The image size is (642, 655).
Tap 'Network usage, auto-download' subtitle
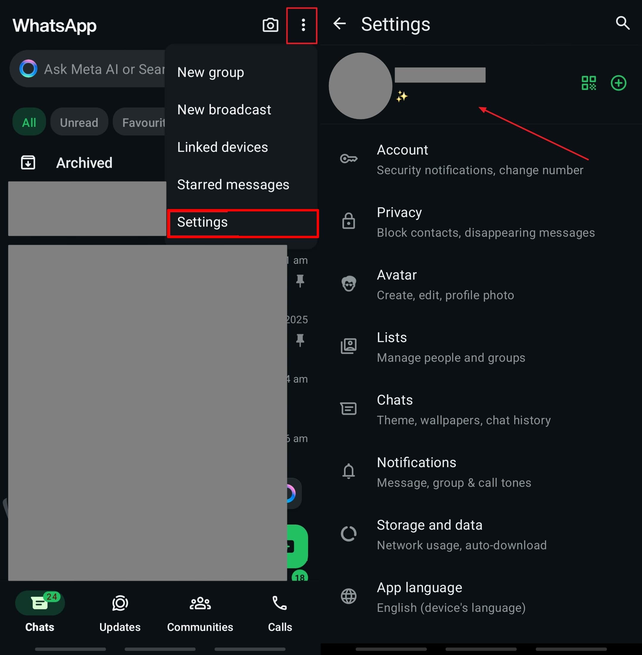click(x=462, y=545)
